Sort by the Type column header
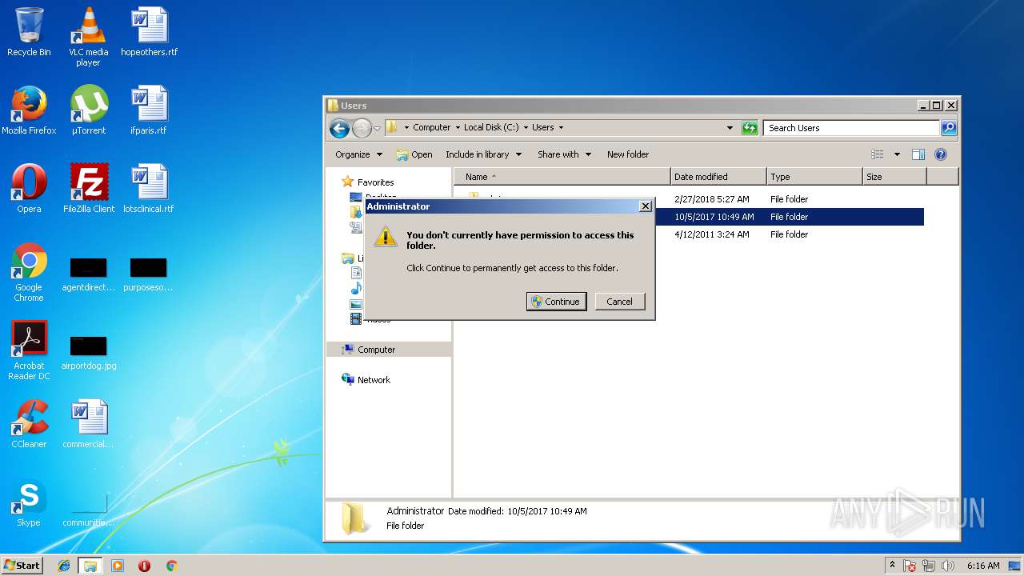Viewport: 1024px width, 576px height. [x=814, y=177]
